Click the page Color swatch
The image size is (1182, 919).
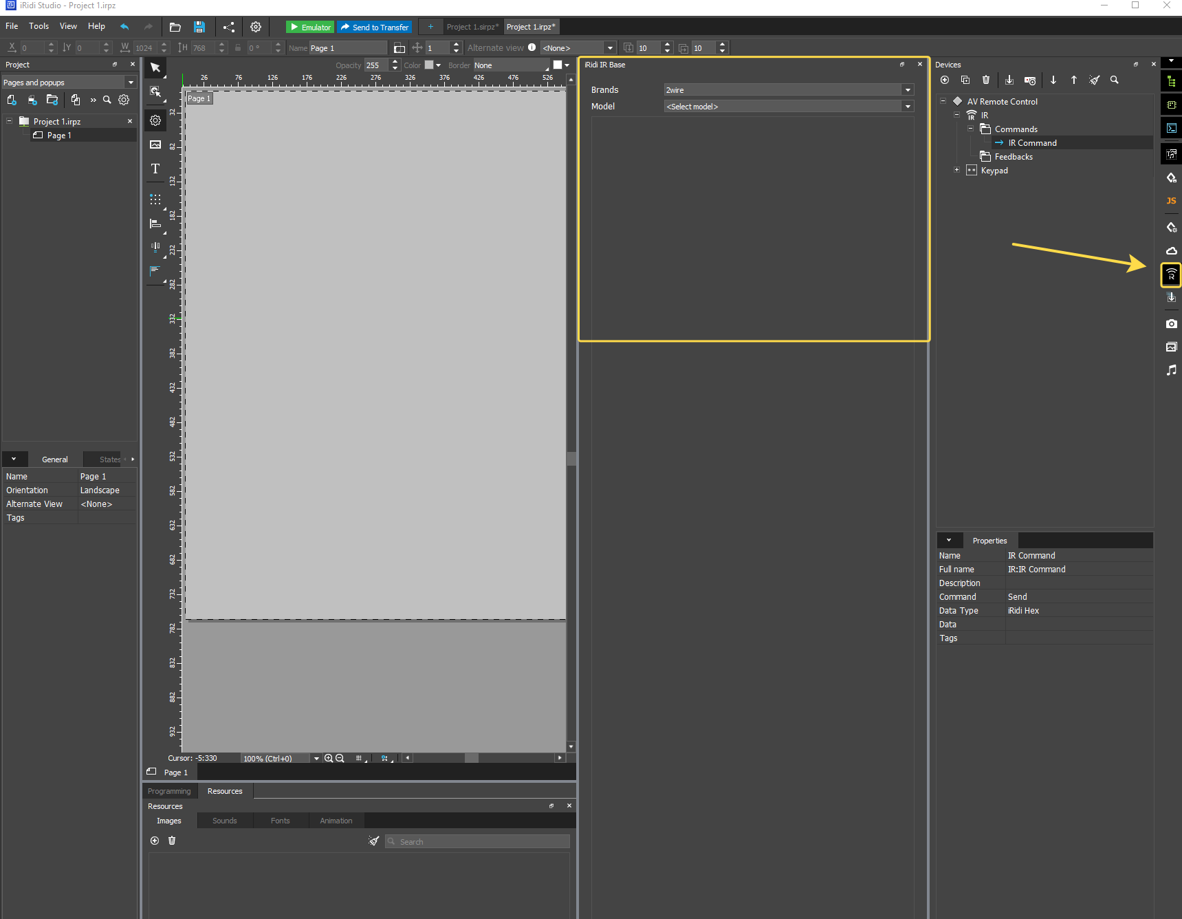tap(429, 65)
